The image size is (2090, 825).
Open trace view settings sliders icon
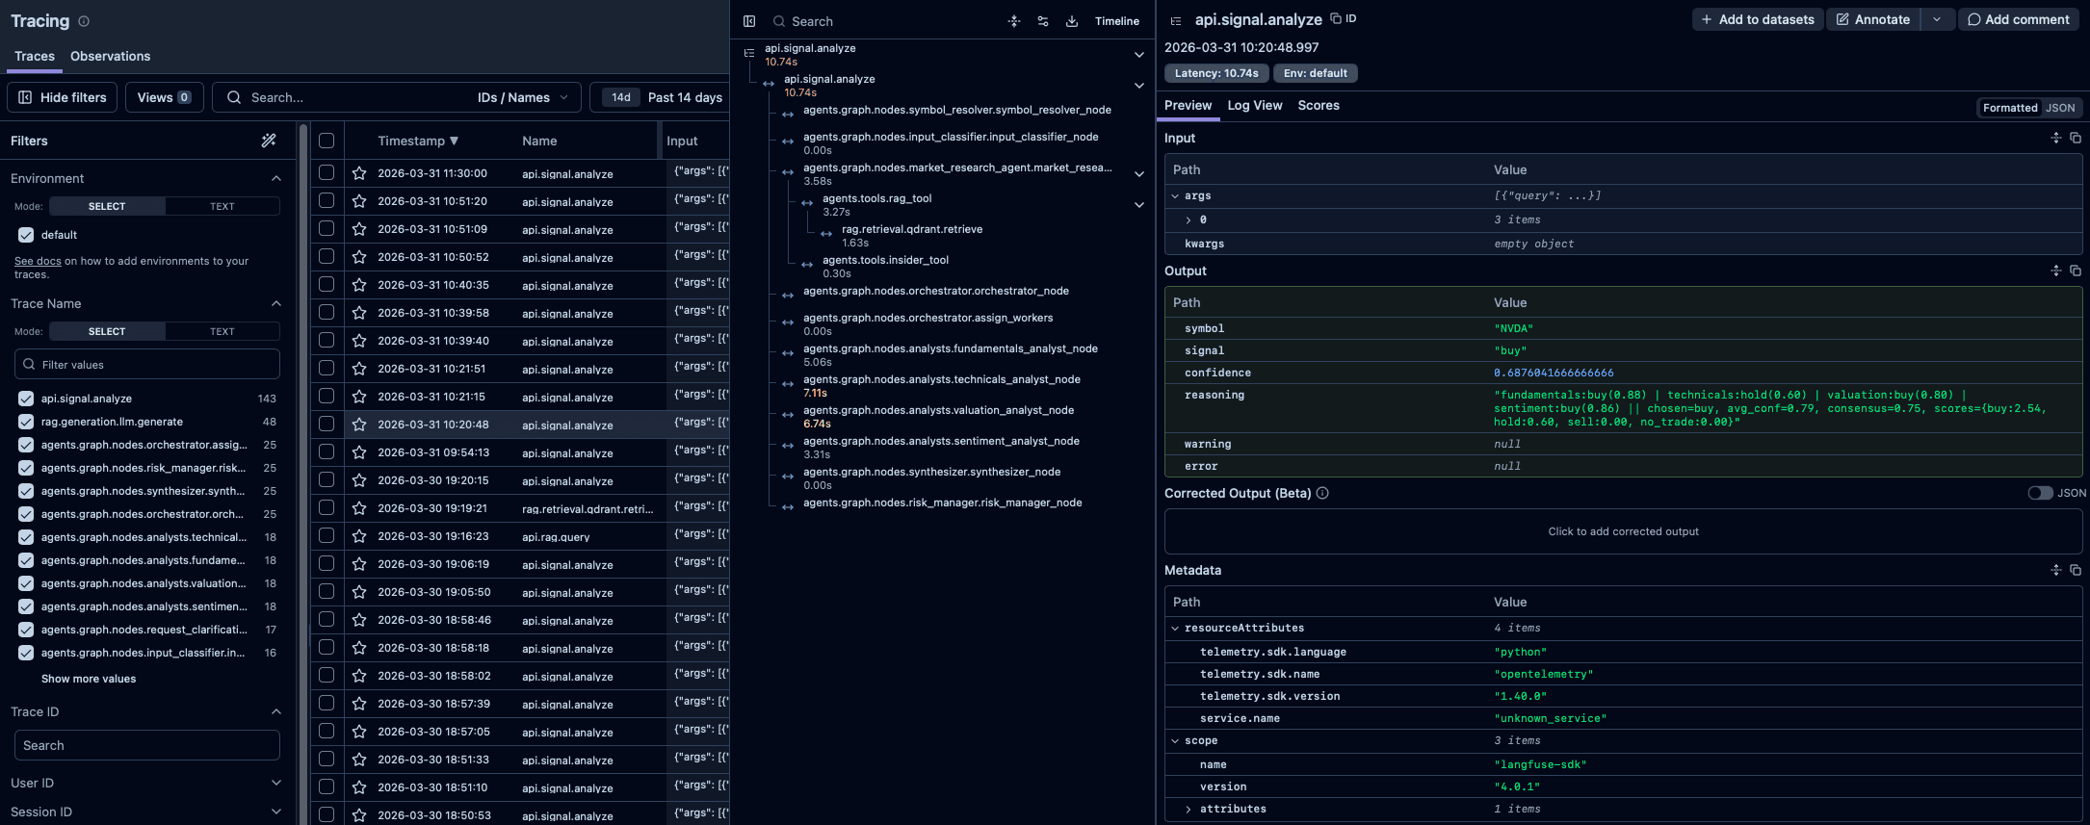[x=1043, y=21]
